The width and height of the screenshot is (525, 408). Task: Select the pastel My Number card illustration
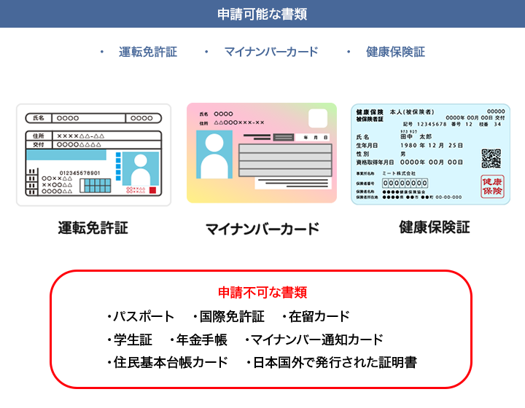pyautogui.click(x=262, y=153)
